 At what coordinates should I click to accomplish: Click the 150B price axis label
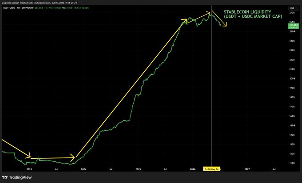tap(292, 126)
